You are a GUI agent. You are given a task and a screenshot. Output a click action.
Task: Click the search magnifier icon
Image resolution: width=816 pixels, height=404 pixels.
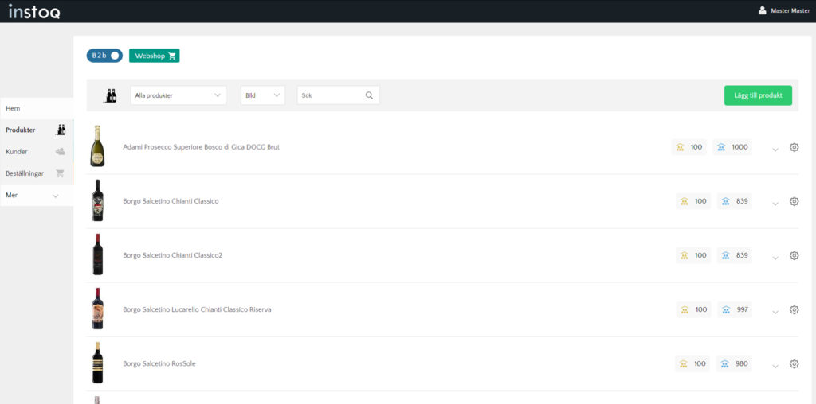click(x=369, y=95)
